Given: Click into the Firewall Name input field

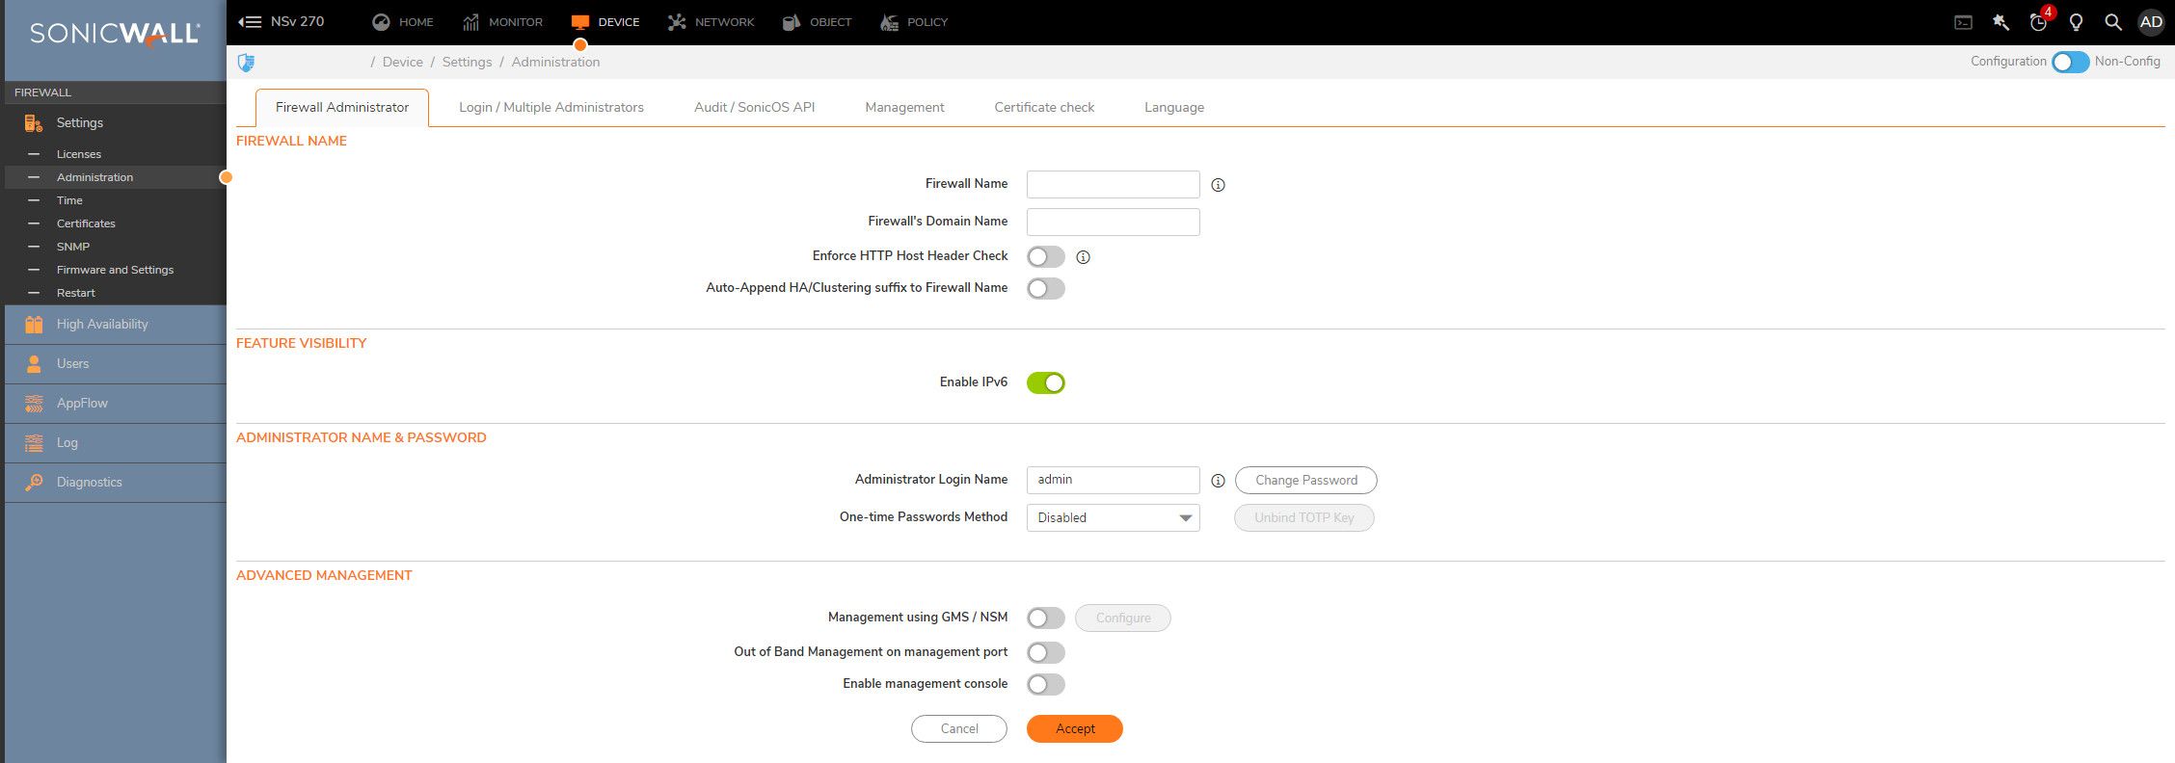Looking at the screenshot, I should click(x=1113, y=185).
